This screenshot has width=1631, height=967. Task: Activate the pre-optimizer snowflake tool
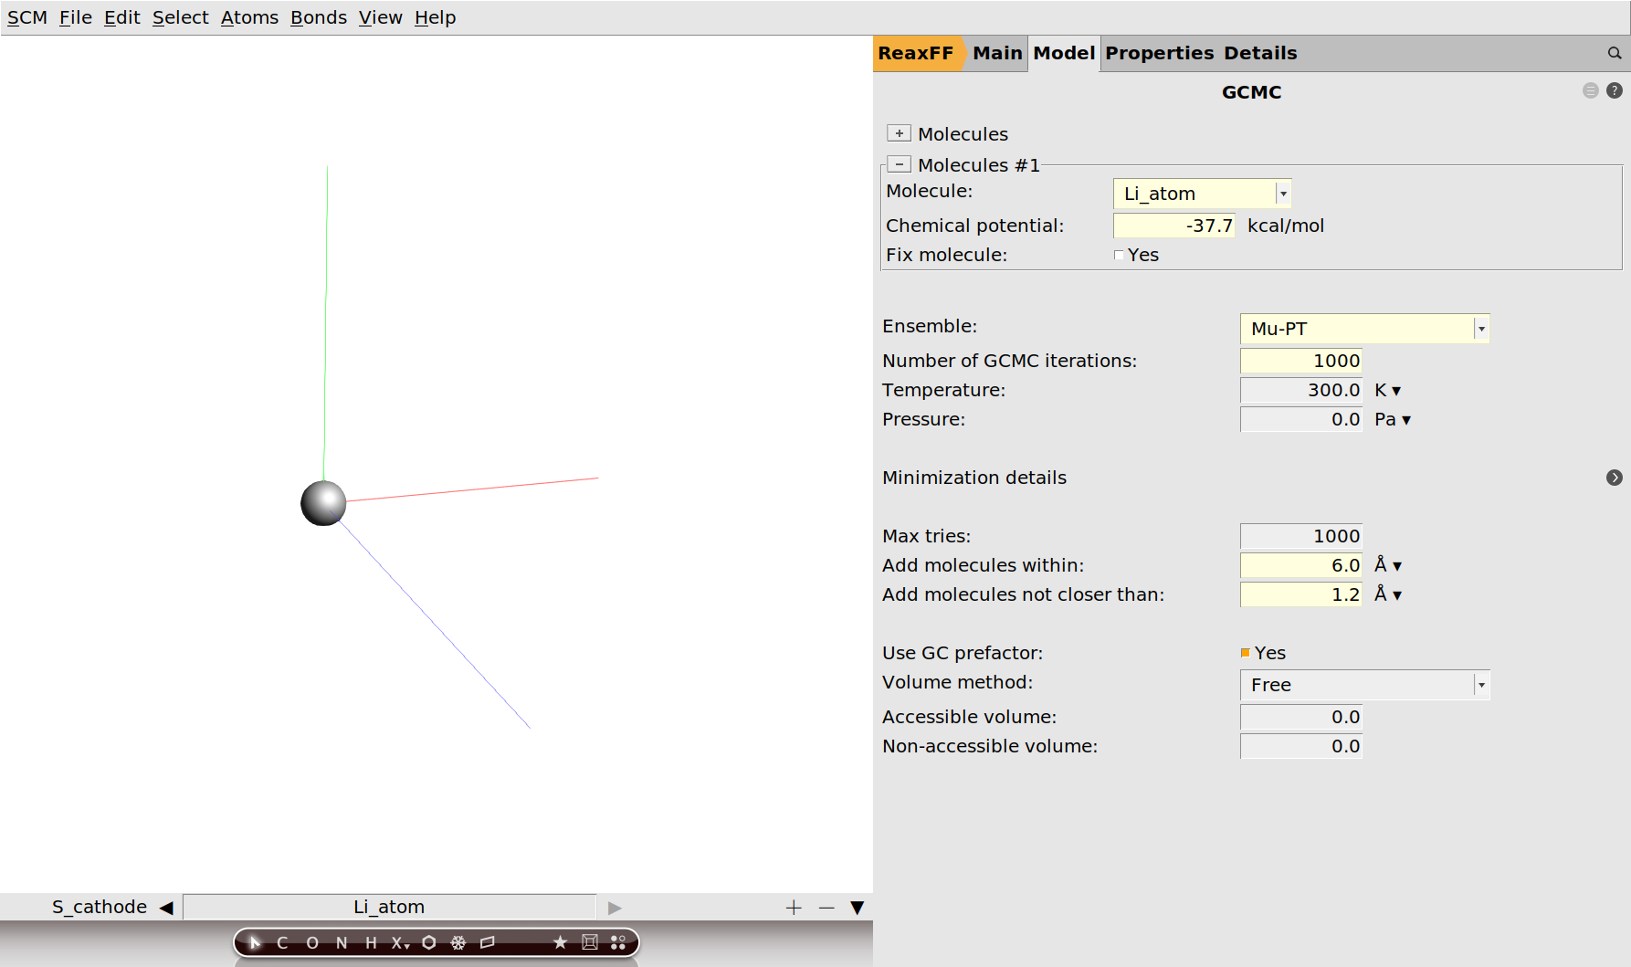click(x=458, y=942)
